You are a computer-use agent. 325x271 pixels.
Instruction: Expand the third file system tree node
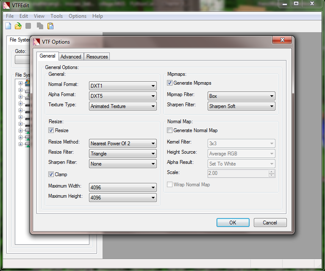(20, 97)
